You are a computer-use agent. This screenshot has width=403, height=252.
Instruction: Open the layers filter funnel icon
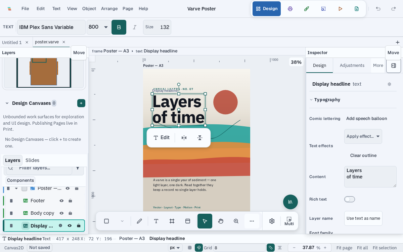click(78, 168)
